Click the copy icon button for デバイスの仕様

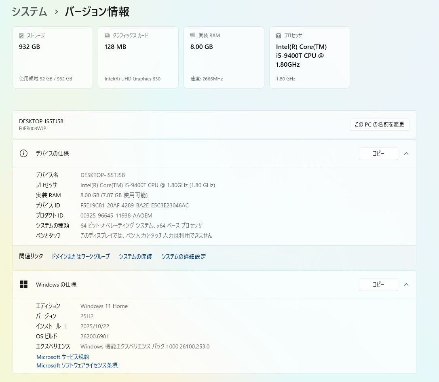tap(378, 154)
